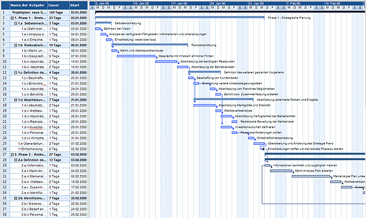The height and width of the screenshot is (218, 366).
Task: Click the '31.01.2000' start date cell
Action: pos(79,138)
